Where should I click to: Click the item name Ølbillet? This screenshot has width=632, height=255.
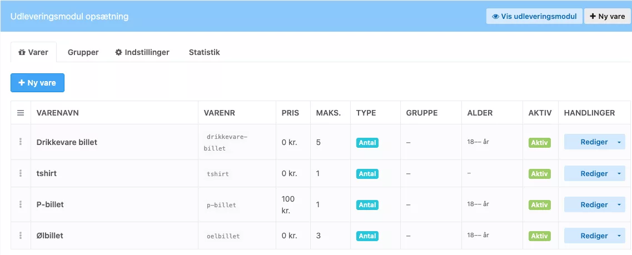pyautogui.click(x=49, y=236)
